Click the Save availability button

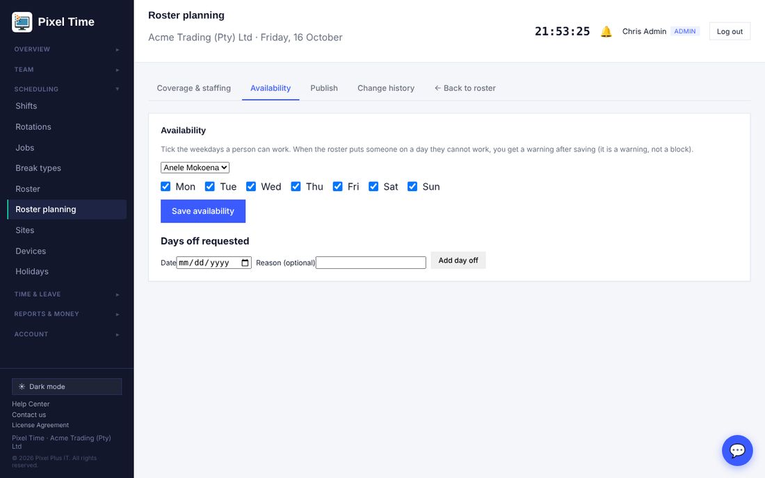click(203, 211)
